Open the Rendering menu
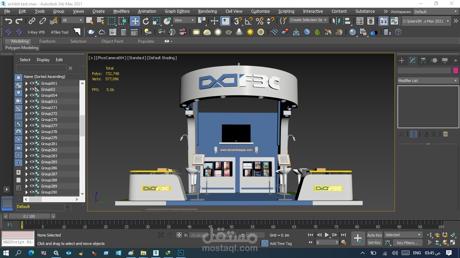The width and height of the screenshot is (460, 258). [x=207, y=11]
